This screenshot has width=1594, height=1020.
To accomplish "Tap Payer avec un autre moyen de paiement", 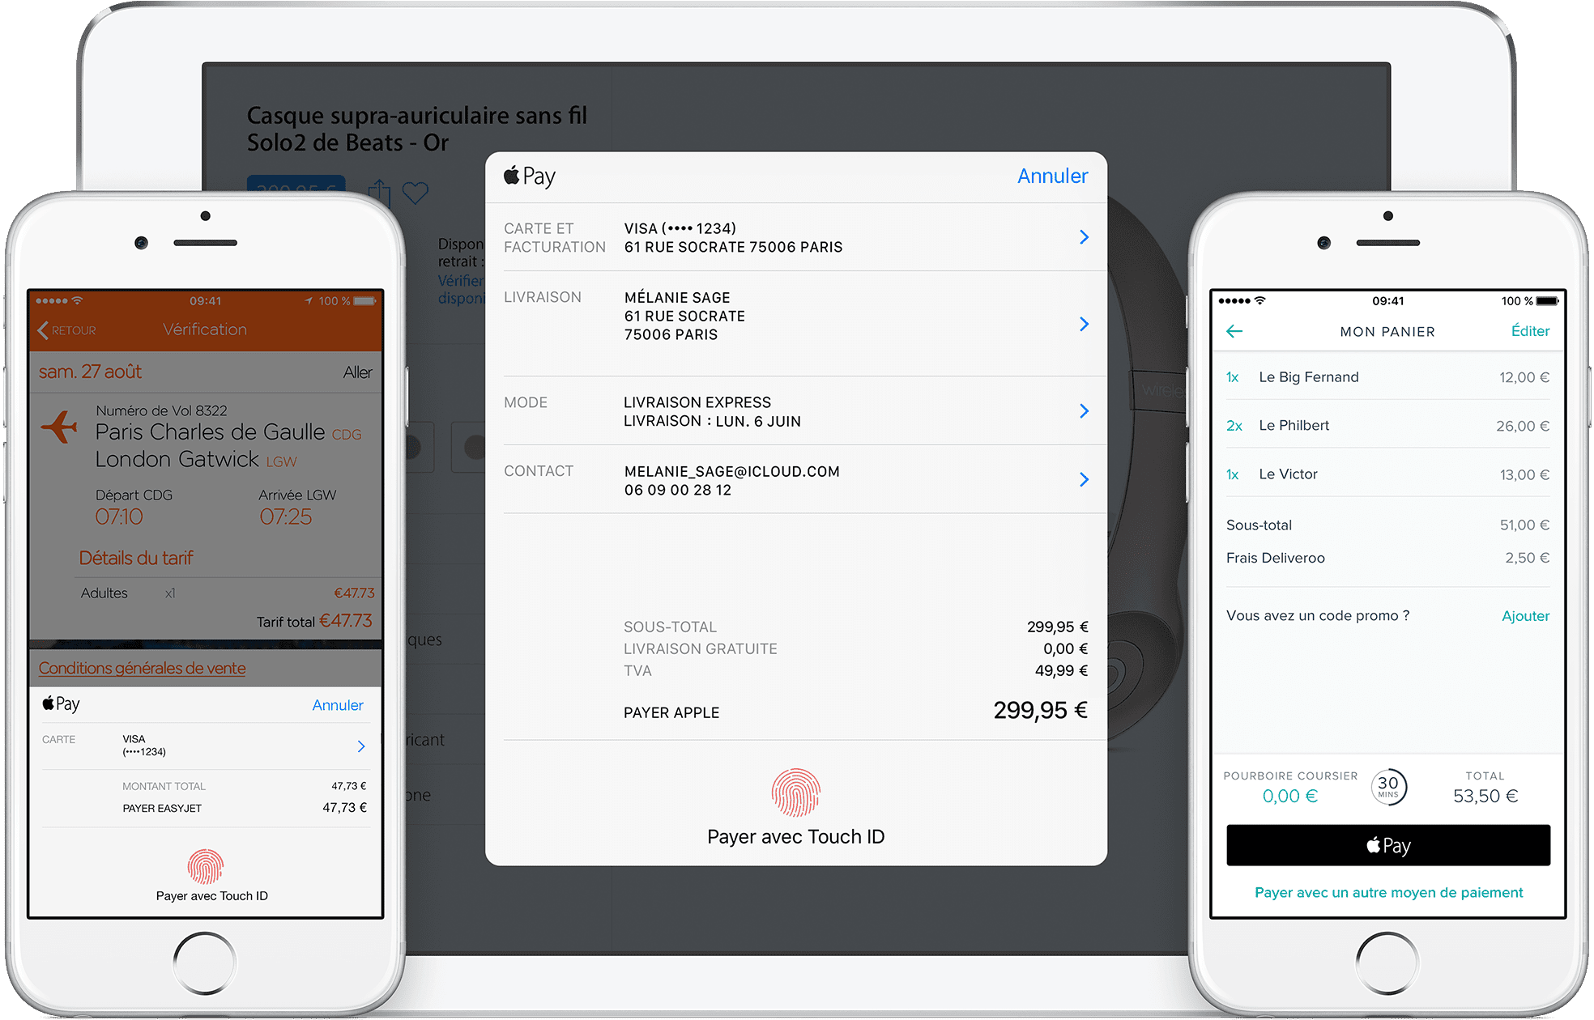I will coord(1388,893).
